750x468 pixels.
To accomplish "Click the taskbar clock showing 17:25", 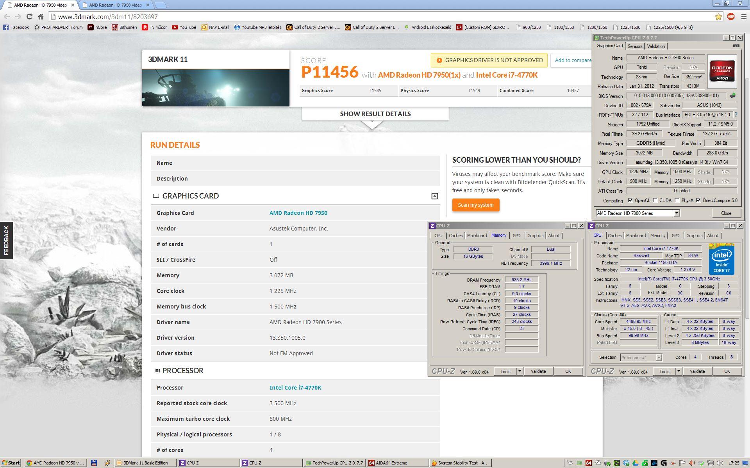I will point(734,463).
